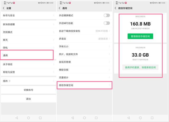Viewport: 169px width, 122px height.
Task: Open 流量统计 setting
Action: click(84, 78)
